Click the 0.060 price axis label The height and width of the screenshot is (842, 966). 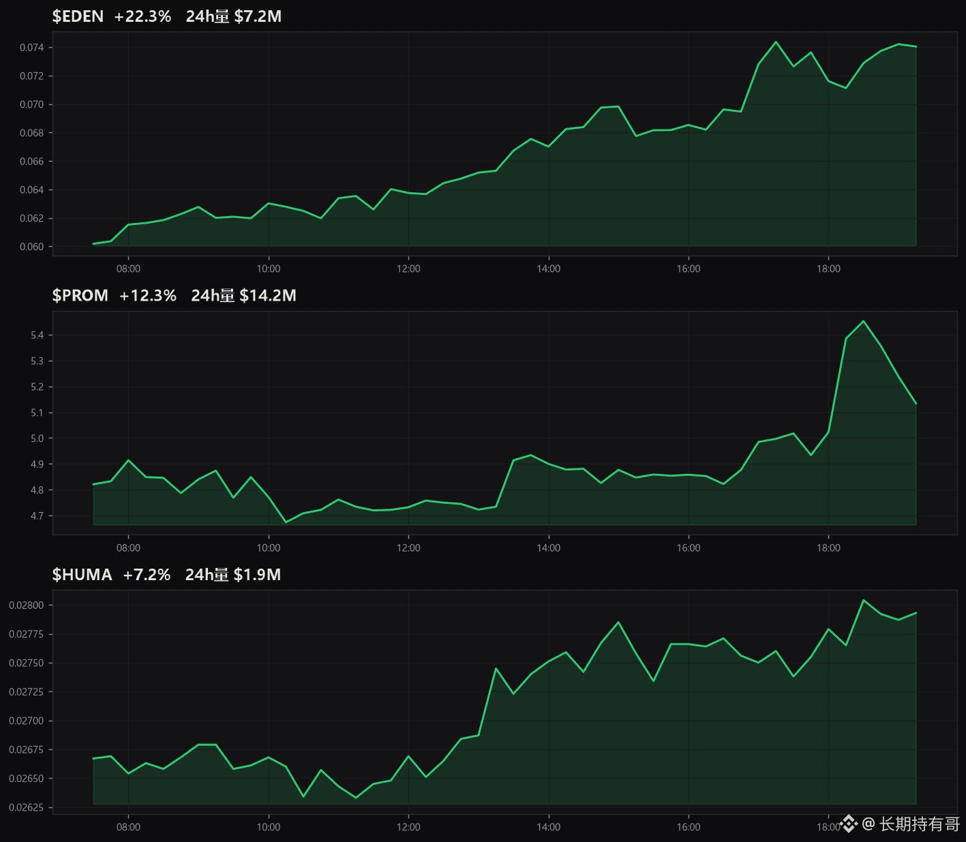pos(31,247)
